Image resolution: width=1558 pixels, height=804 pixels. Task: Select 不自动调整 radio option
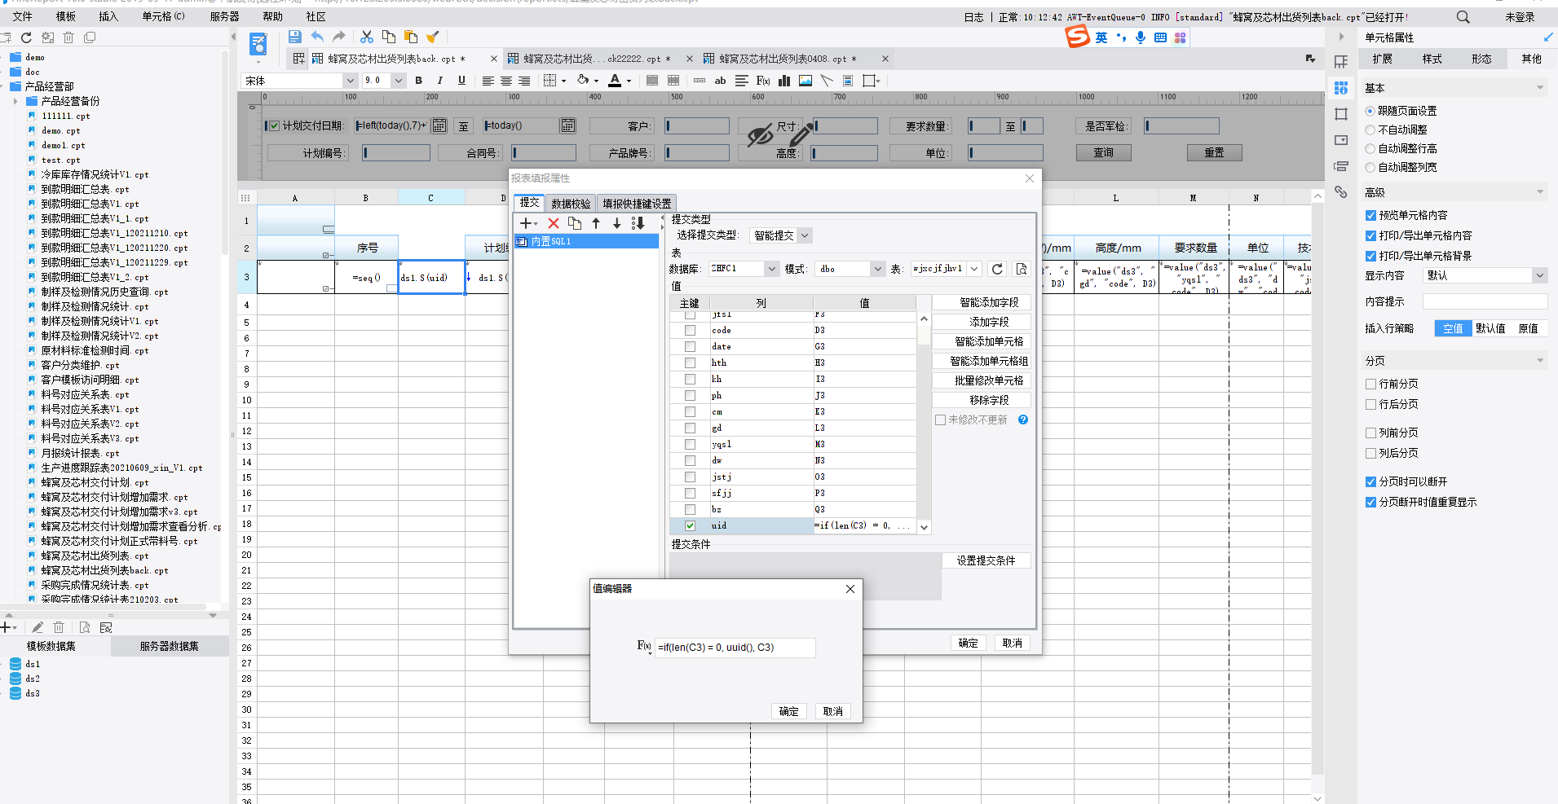1370,130
